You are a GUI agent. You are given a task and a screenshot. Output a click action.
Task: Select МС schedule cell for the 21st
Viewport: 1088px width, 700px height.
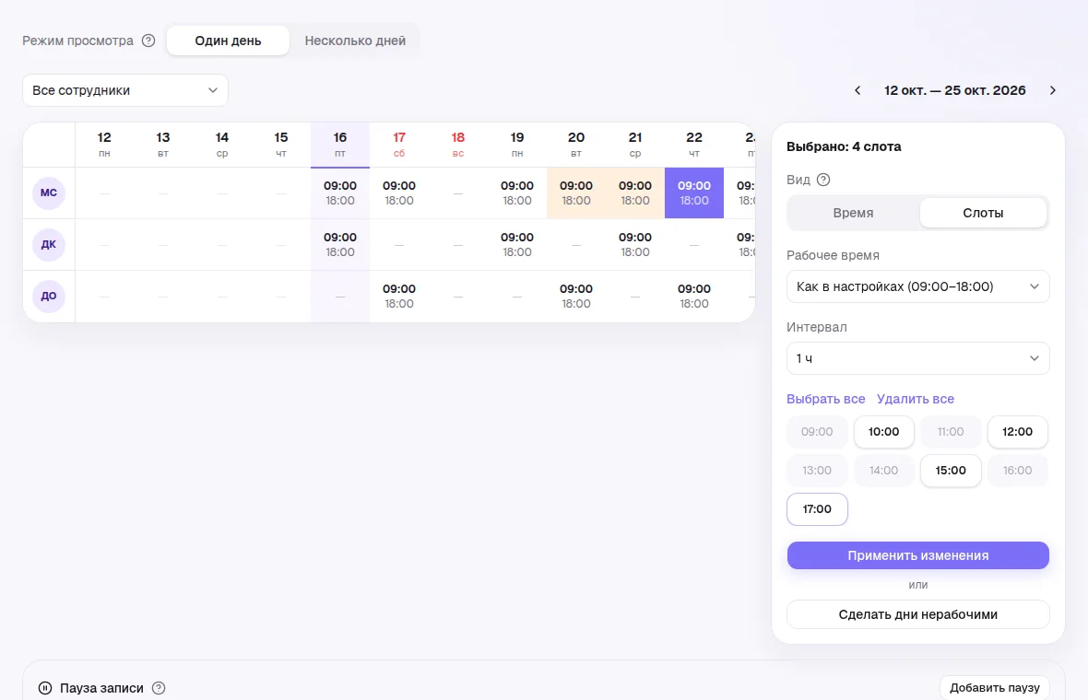tap(635, 193)
